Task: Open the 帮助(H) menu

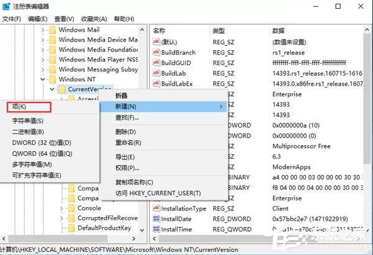Action: [x=124, y=19]
